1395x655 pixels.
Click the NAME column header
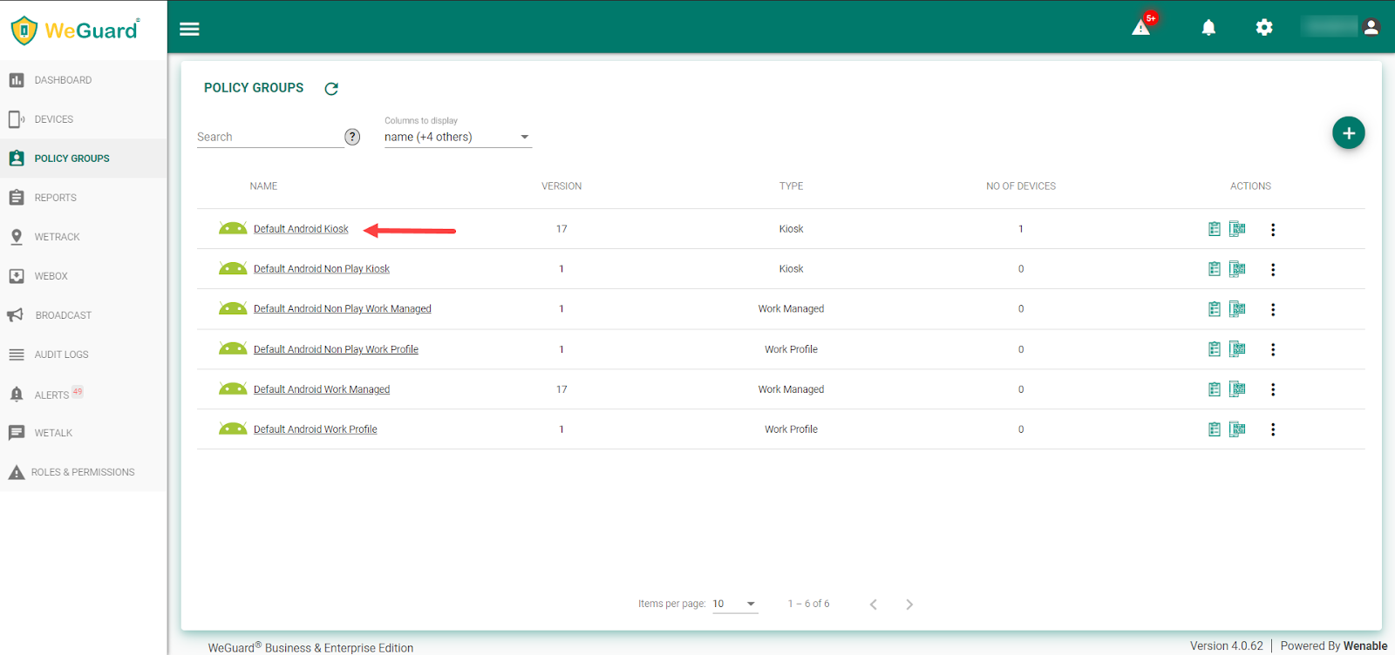point(263,186)
